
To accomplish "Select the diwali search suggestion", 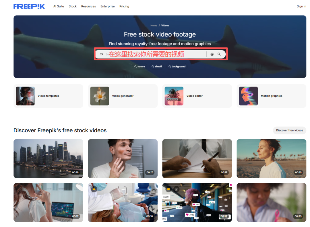I will point(157,67).
